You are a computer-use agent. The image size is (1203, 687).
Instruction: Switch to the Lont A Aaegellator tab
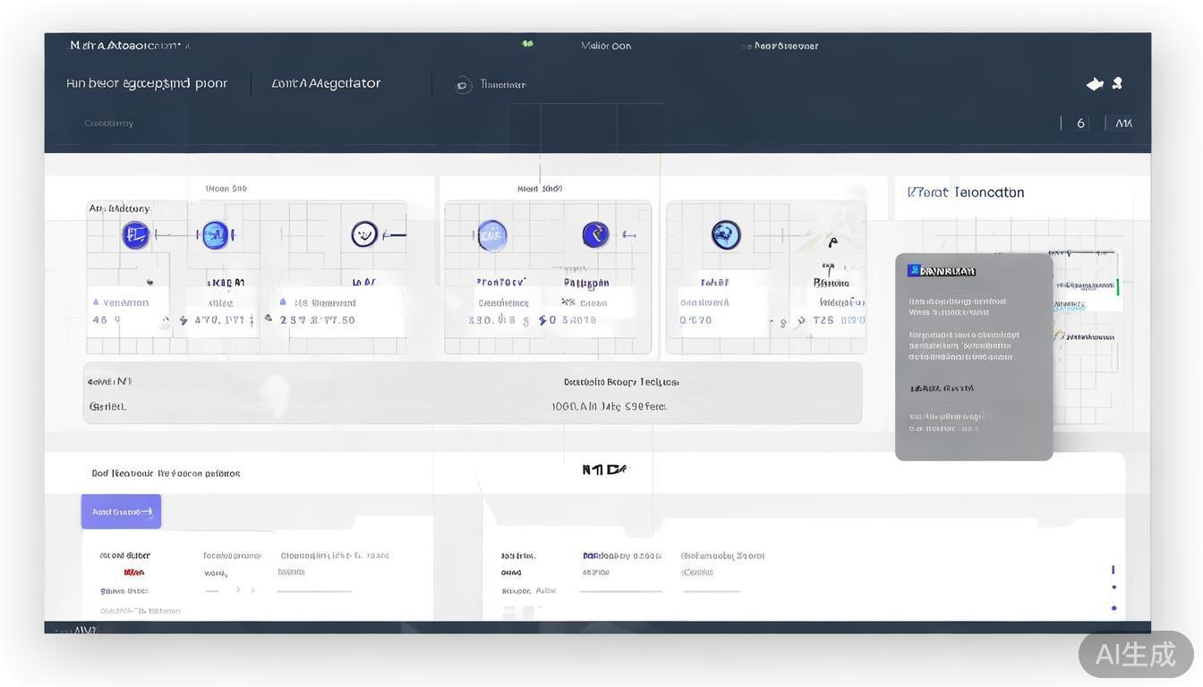(326, 81)
